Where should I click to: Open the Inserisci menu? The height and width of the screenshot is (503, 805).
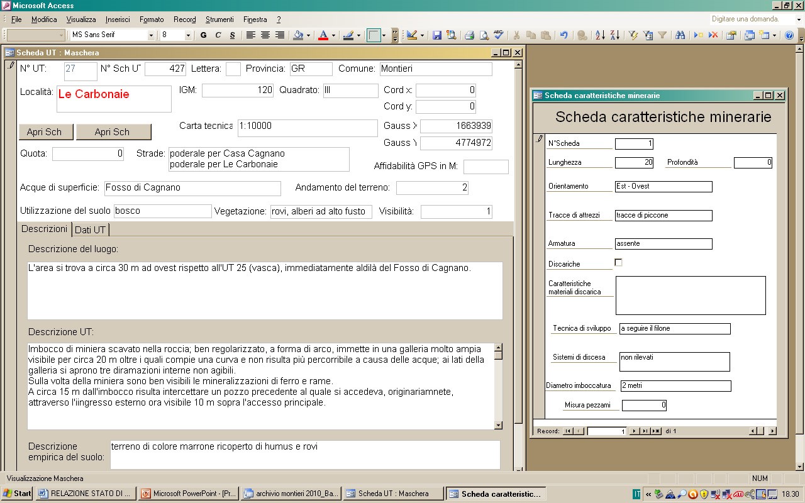(x=118, y=19)
